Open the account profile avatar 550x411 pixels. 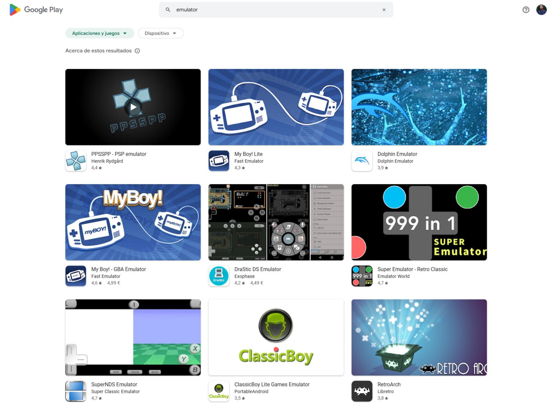pos(541,10)
